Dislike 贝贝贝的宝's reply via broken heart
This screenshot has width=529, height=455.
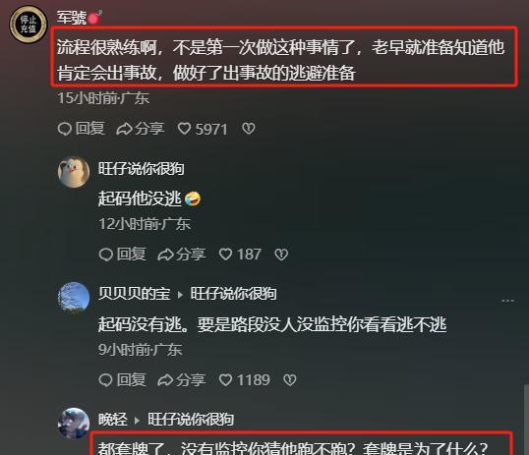(x=290, y=380)
